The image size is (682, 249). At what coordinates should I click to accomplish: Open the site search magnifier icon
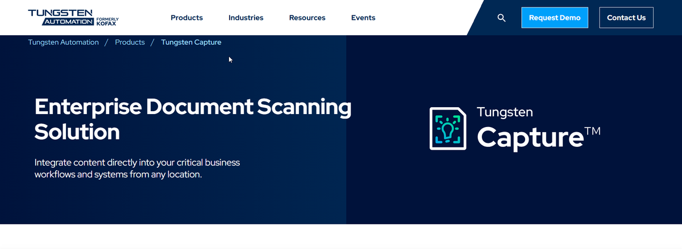(501, 18)
